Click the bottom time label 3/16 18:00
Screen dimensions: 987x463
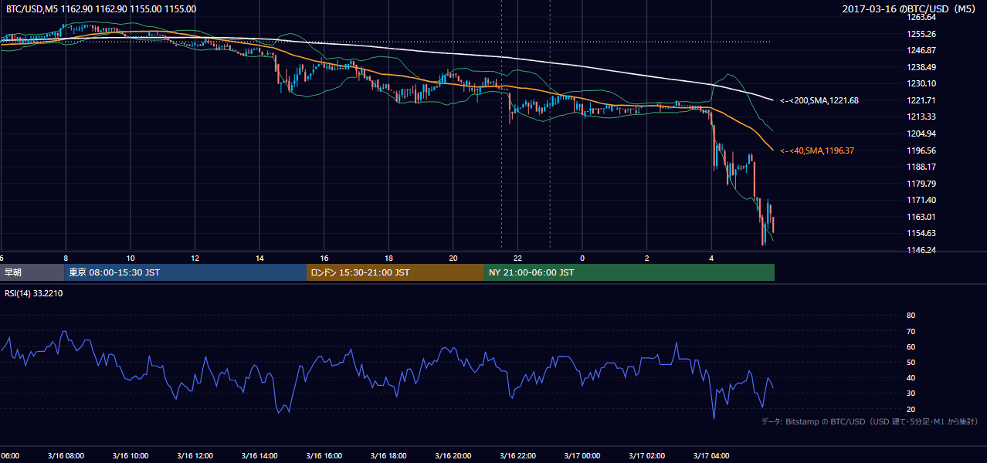click(x=388, y=455)
